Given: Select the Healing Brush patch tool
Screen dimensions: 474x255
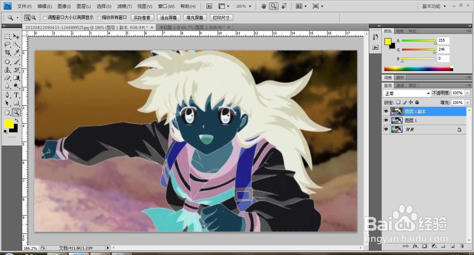Looking at the screenshot, I should [7, 62].
